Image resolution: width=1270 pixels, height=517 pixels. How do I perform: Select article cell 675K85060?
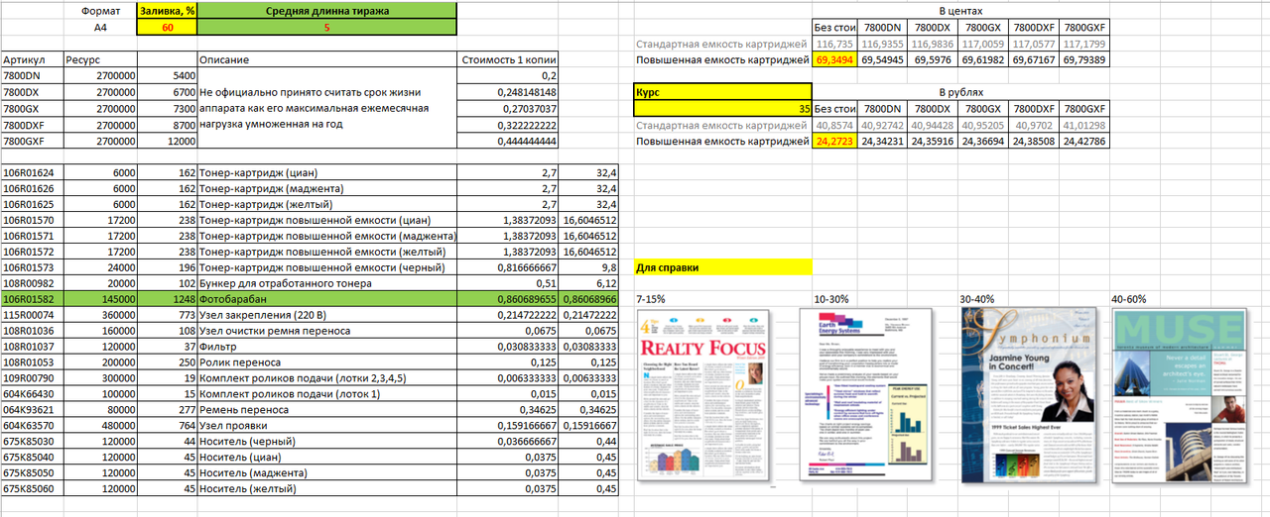click(31, 488)
